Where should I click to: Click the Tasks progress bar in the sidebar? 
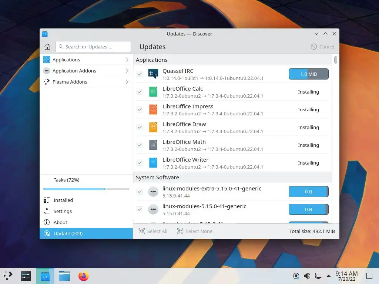pyautogui.click(x=86, y=189)
